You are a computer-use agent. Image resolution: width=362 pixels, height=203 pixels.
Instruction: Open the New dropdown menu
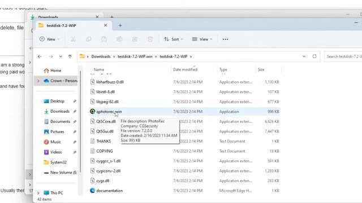49,39
